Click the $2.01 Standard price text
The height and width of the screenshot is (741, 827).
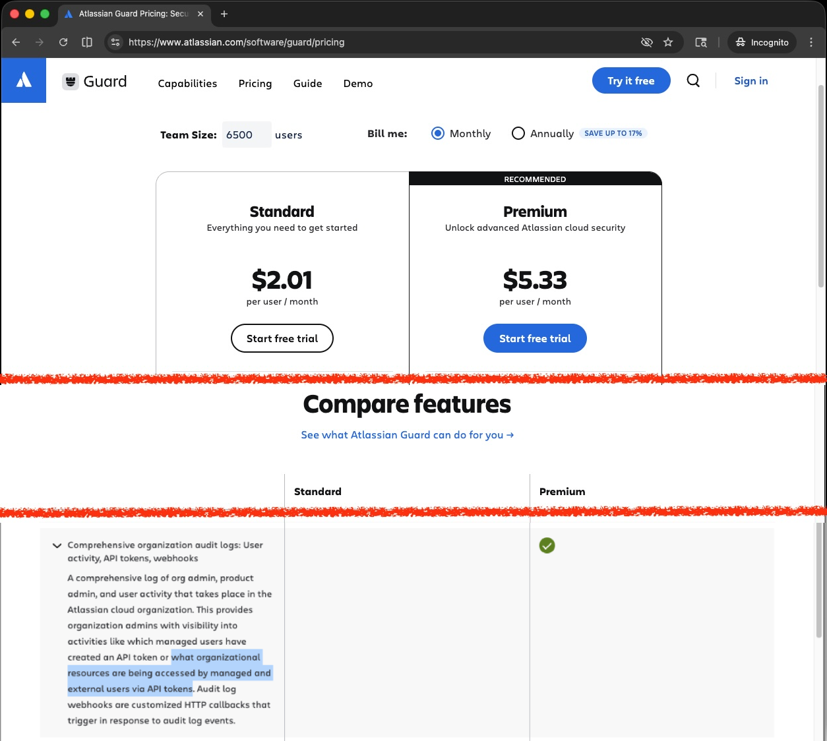[x=282, y=280]
